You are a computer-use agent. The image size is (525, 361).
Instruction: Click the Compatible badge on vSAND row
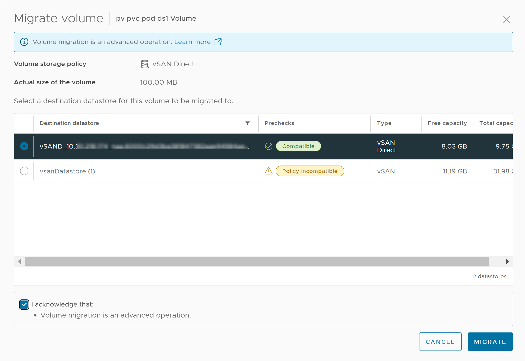pyautogui.click(x=298, y=146)
